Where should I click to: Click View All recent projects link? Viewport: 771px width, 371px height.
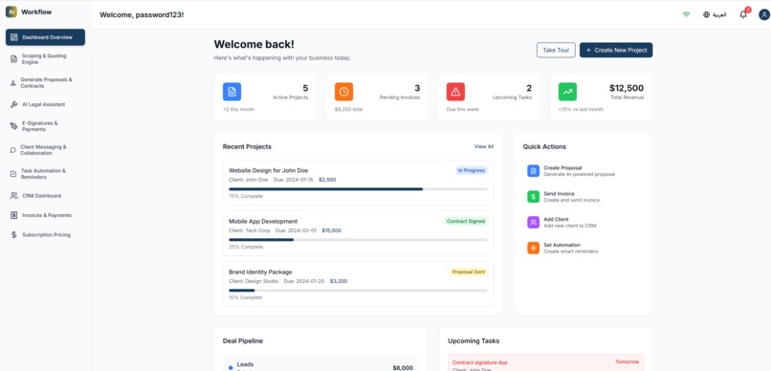[484, 146]
